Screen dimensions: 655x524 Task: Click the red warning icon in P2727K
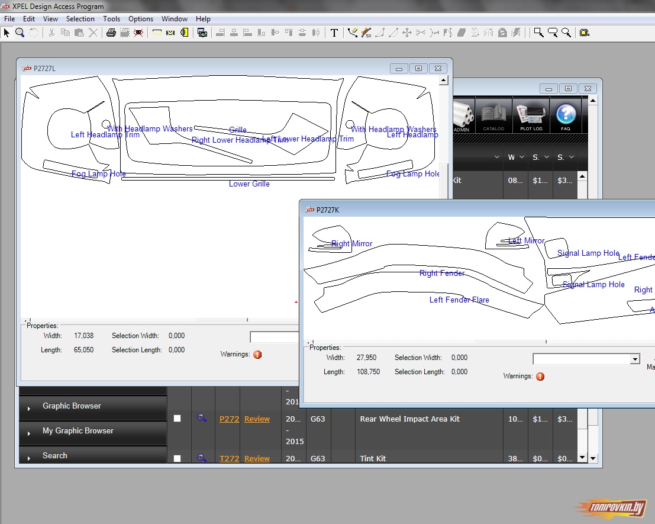tap(540, 377)
